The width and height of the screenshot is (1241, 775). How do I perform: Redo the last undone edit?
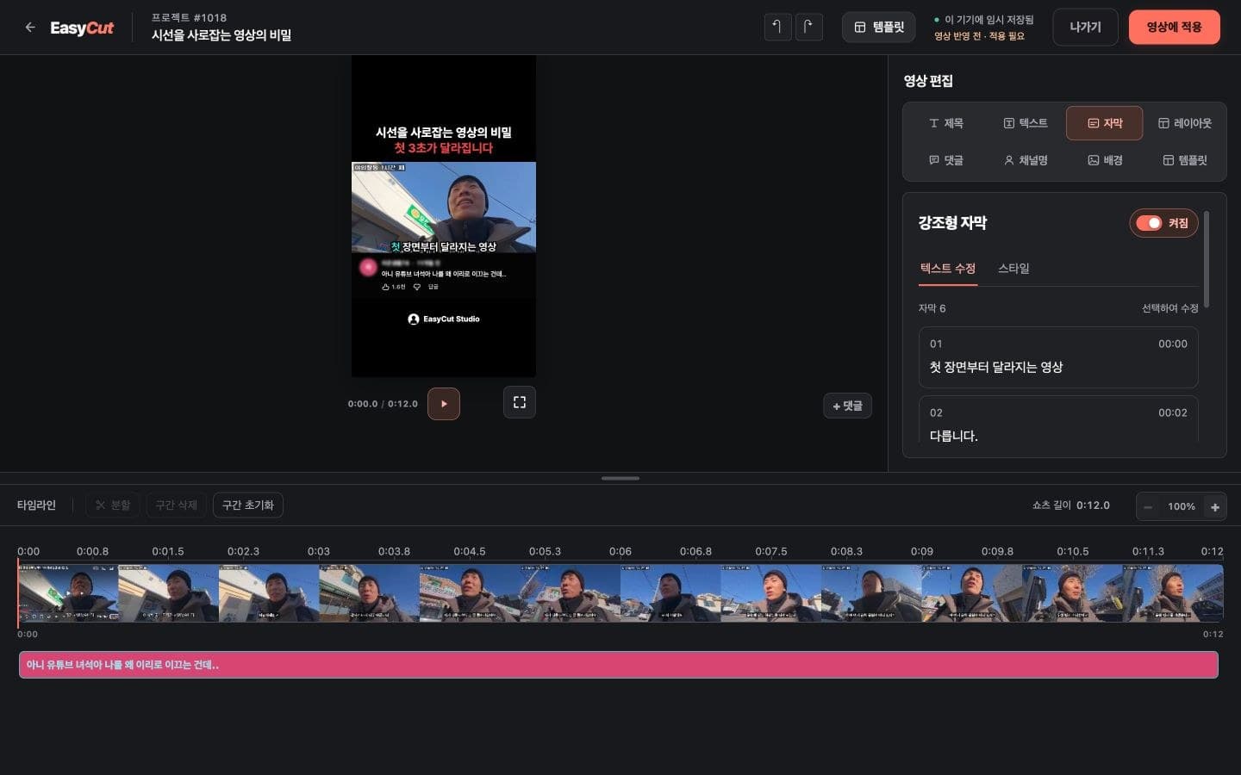(x=808, y=27)
